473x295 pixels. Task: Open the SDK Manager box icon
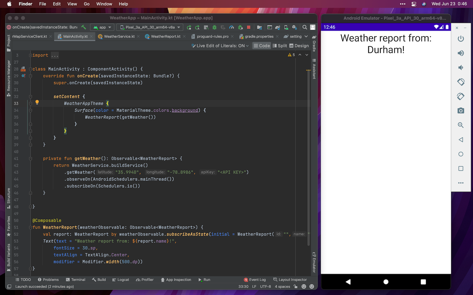click(x=295, y=27)
